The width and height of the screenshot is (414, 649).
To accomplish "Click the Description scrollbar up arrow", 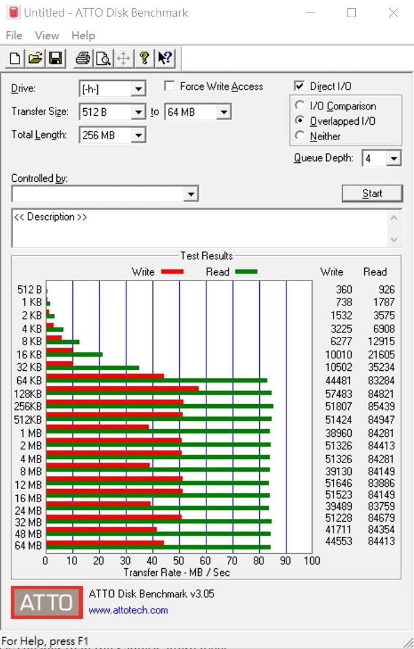I will (x=394, y=218).
